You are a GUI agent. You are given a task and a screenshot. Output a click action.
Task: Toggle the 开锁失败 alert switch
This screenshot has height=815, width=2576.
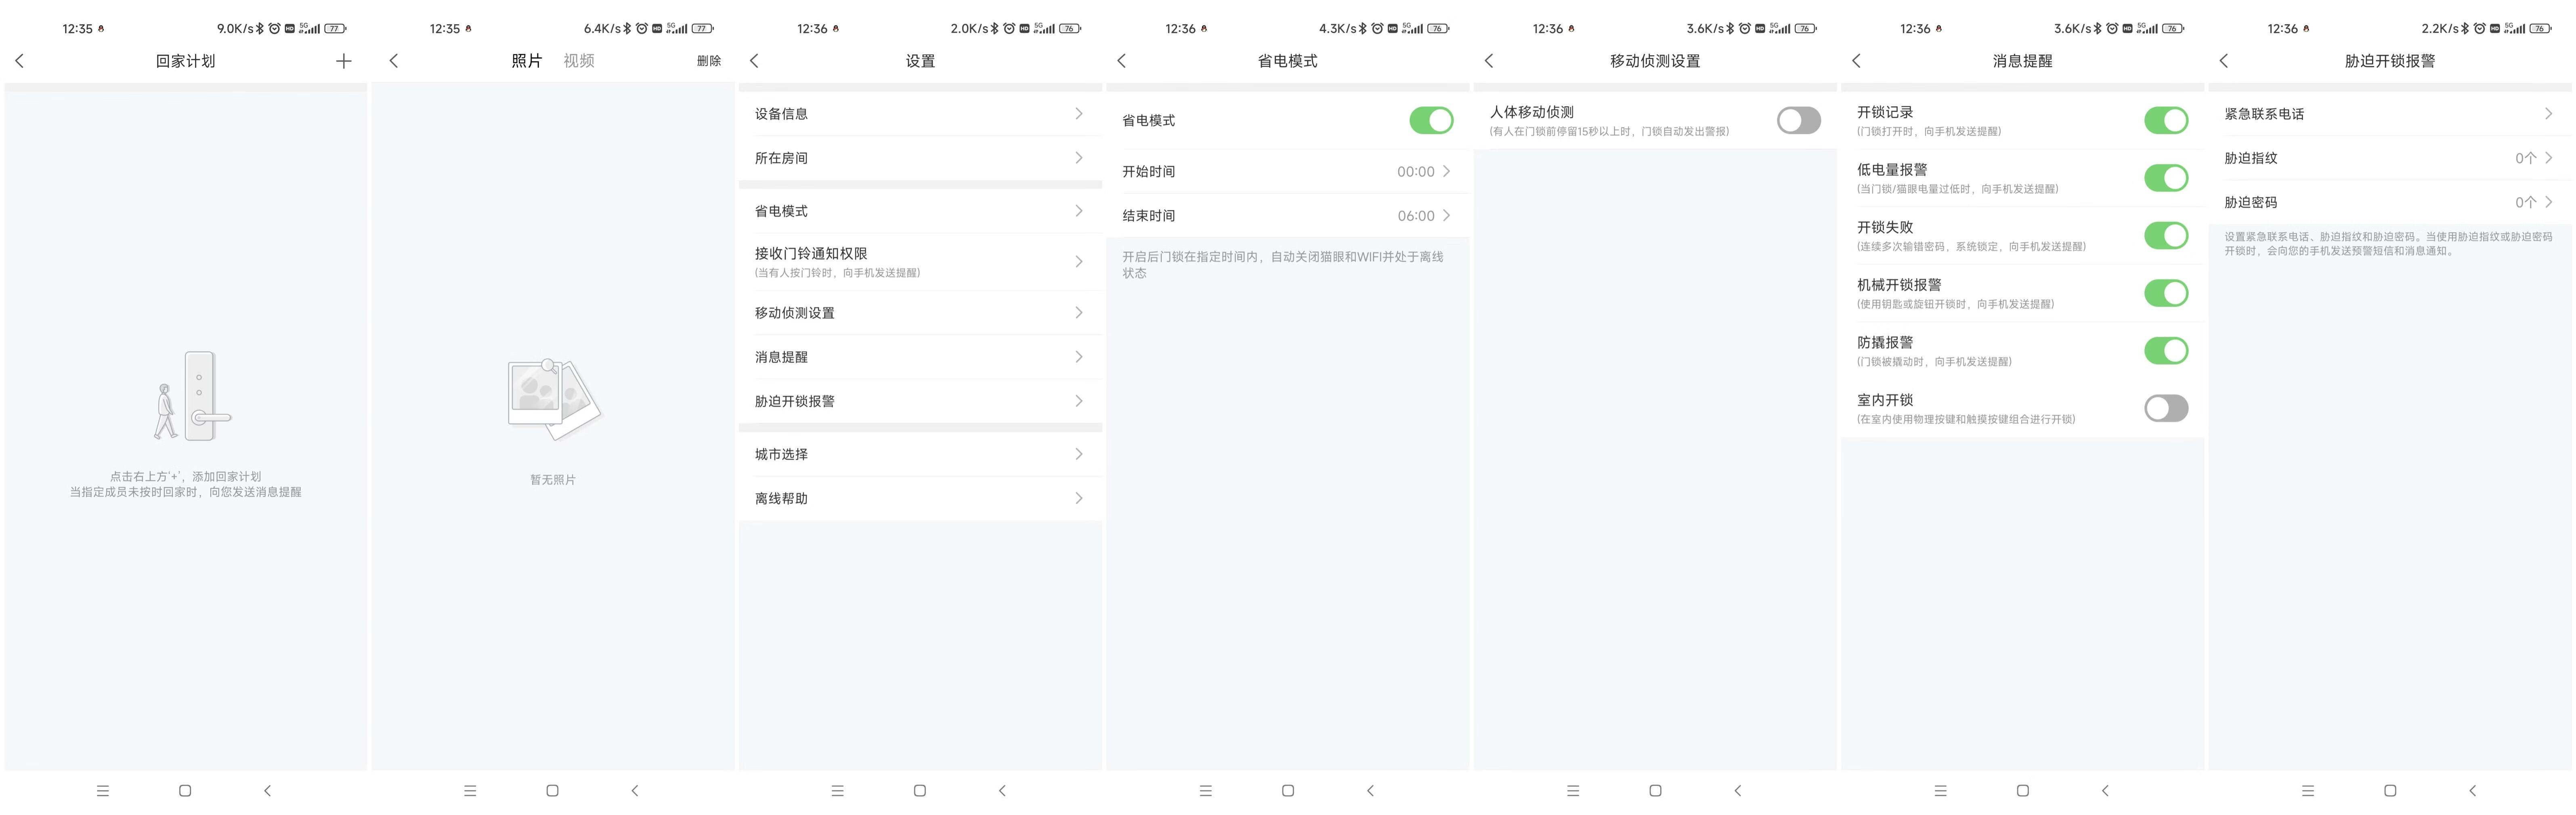(x=2166, y=235)
